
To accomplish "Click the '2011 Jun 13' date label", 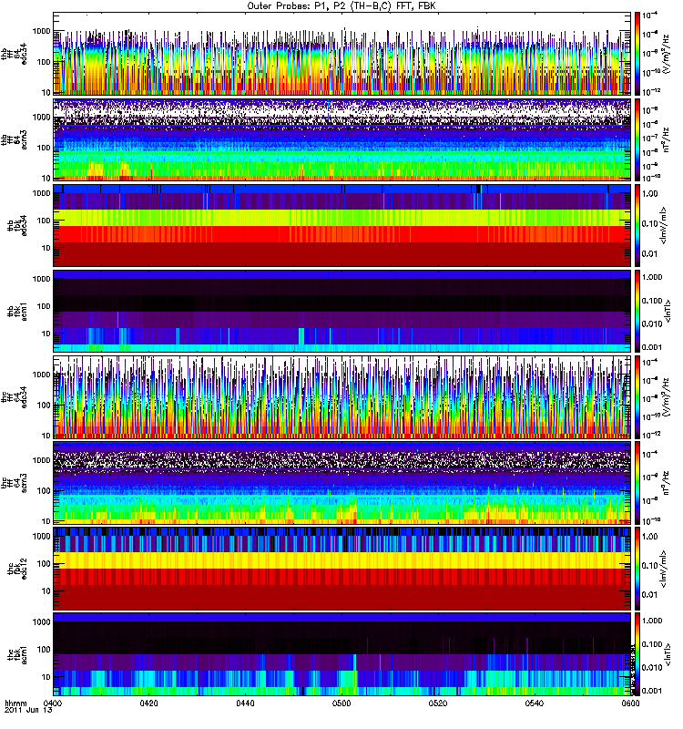I will (x=22, y=711).
